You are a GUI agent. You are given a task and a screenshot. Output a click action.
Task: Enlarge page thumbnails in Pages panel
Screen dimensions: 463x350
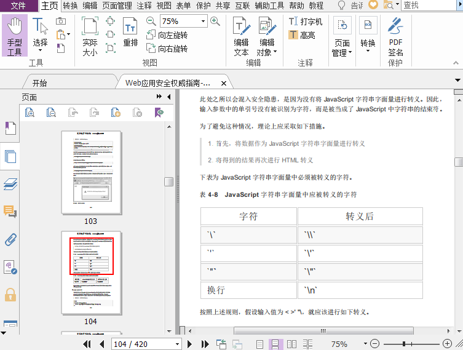30,113
